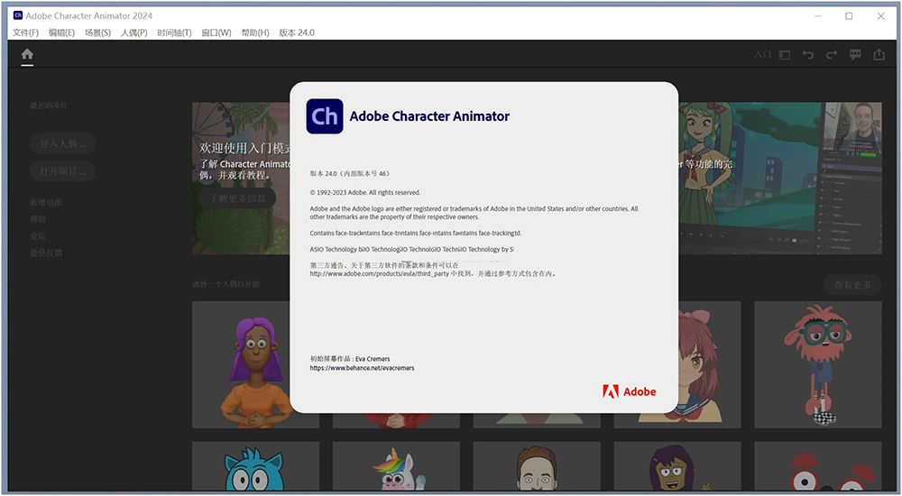Select the anime schoolgirl puppet thumbnail
This screenshot has width=902, height=496.
coord(710,365)
